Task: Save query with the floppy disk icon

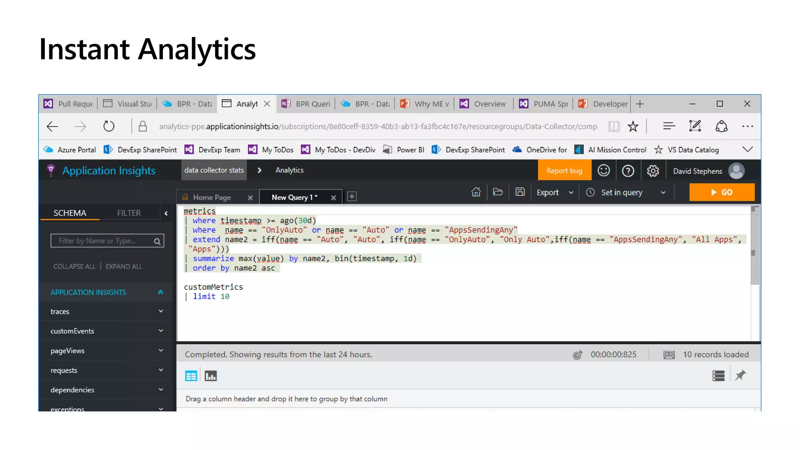Action: 520,192
